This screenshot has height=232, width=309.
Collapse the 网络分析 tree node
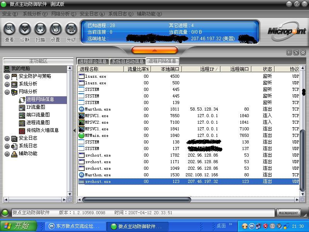coord(7,92)
